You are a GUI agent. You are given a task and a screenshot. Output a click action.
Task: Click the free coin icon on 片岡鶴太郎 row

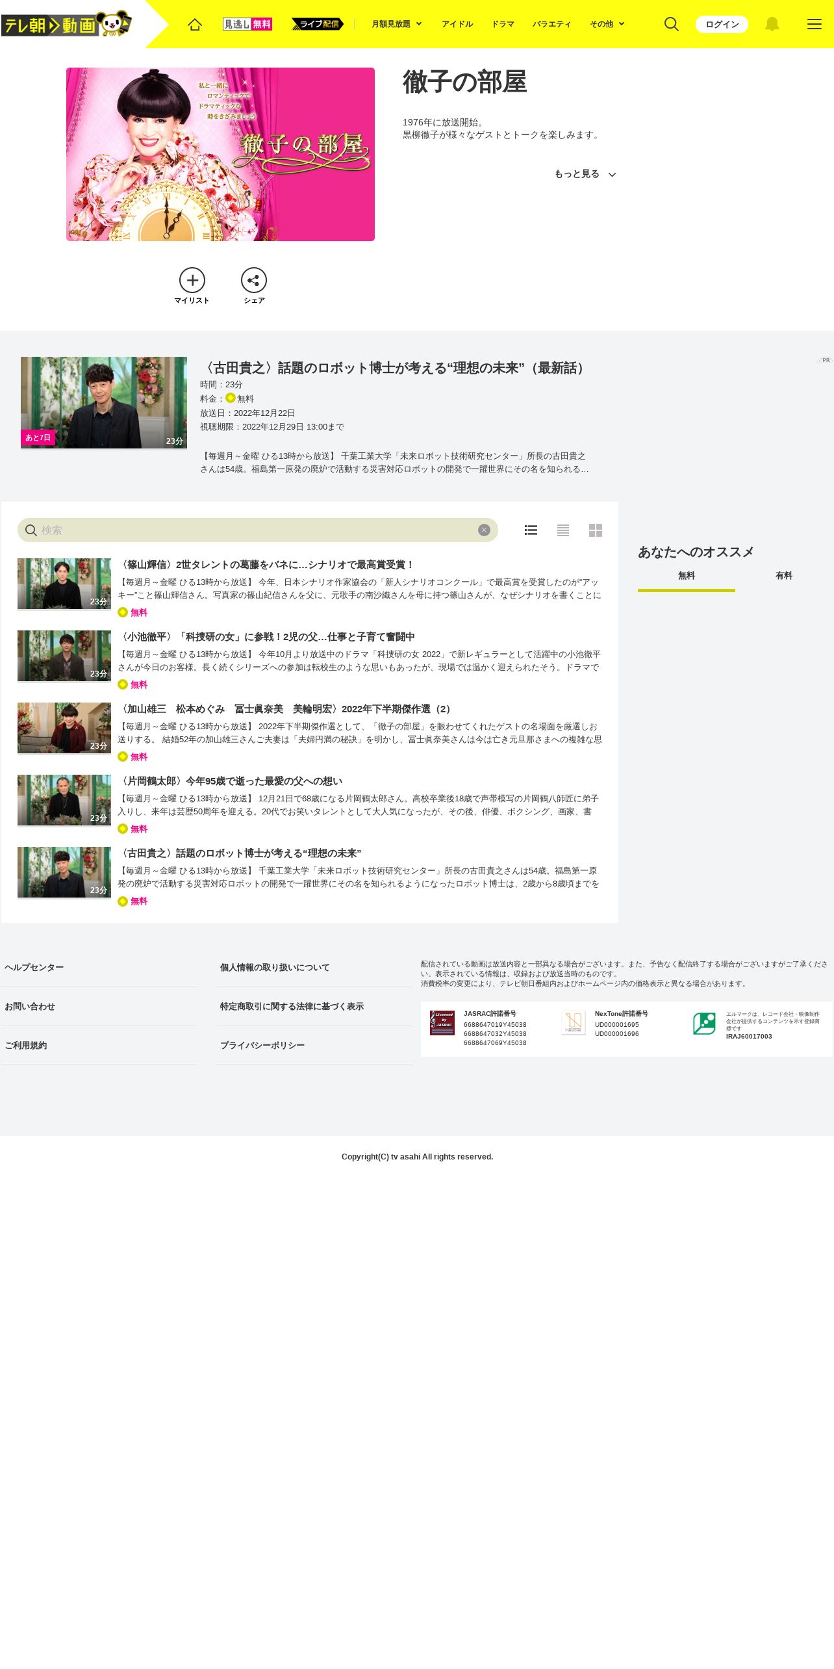123,829
